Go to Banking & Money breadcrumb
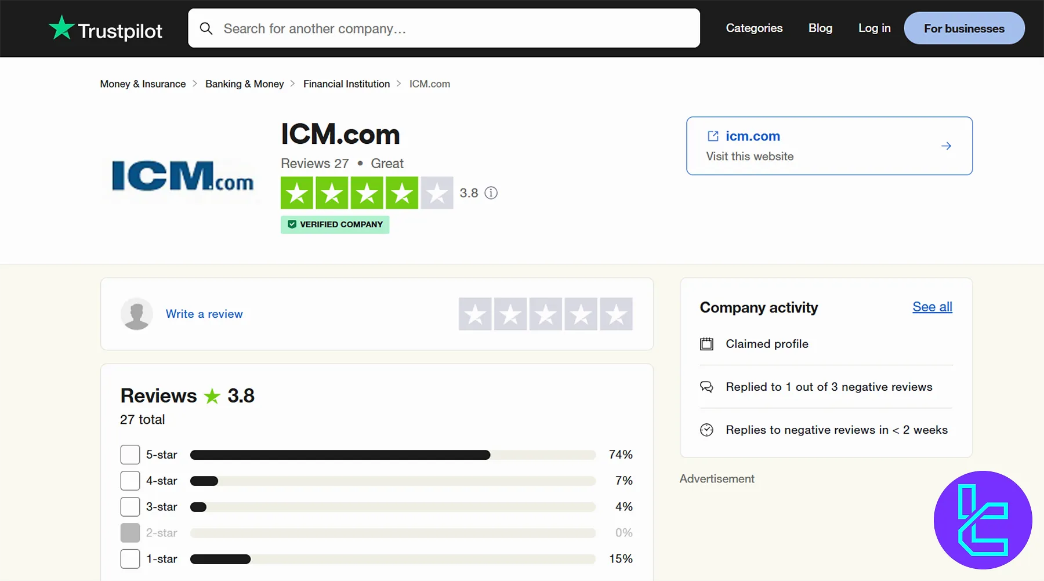Image resolution: width=1044 pixels, height=581 pixels. [244, 84]
